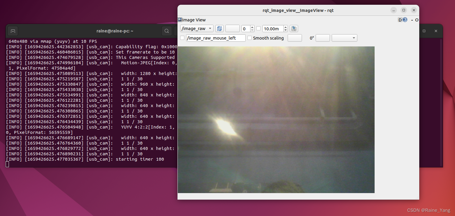455x216 pixels.
Task: Toggle the checkbox beside the 10.00m field
Action: [258, 29]
